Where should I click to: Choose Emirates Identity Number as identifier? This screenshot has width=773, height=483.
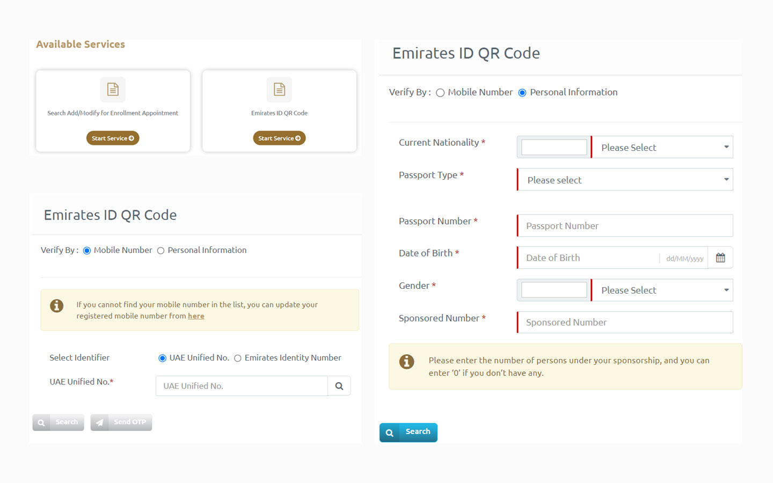click(238, 357)
